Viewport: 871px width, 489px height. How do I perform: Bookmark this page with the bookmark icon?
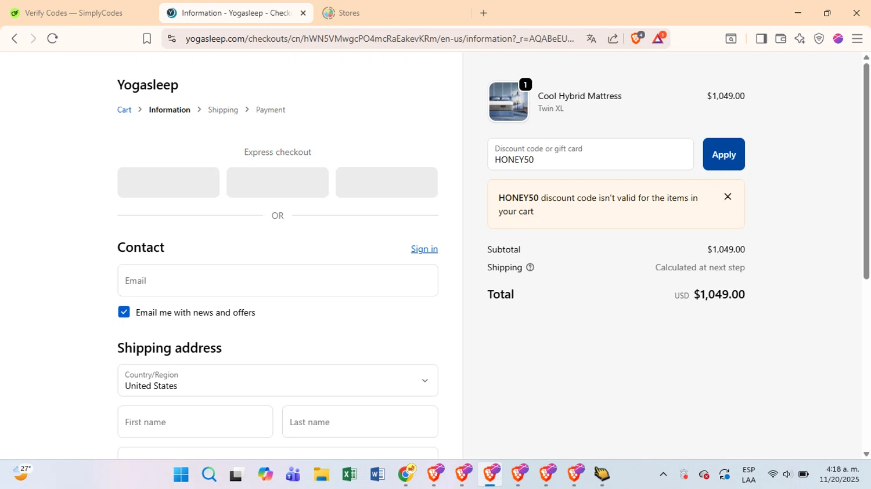[x=147, y=38]
